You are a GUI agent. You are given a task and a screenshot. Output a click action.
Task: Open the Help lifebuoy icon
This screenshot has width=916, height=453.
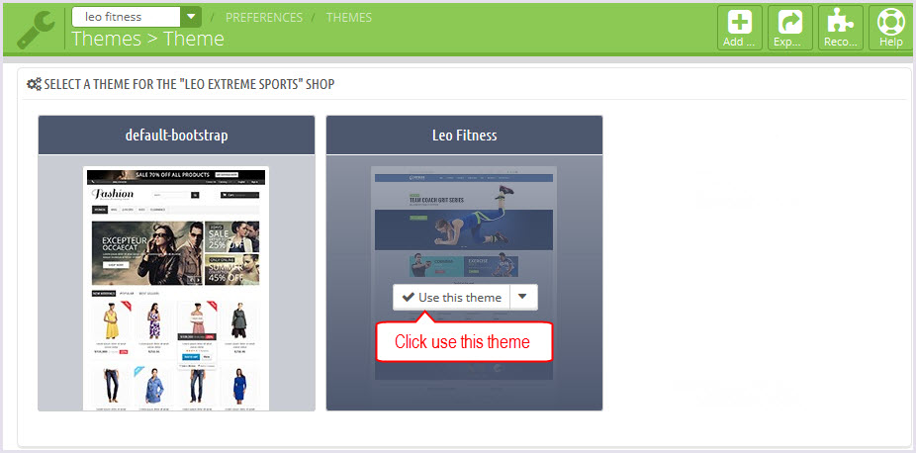point(891,23)
